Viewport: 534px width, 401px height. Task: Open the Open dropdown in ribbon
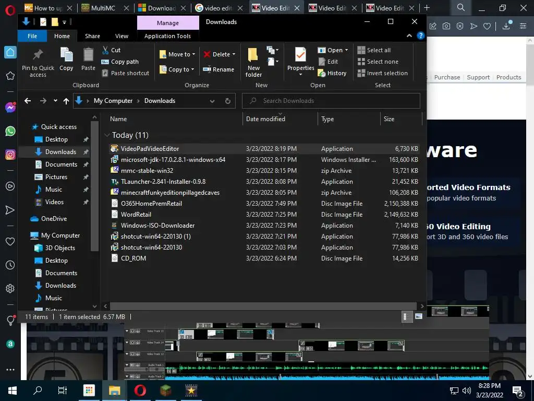[x=333, y=50]
